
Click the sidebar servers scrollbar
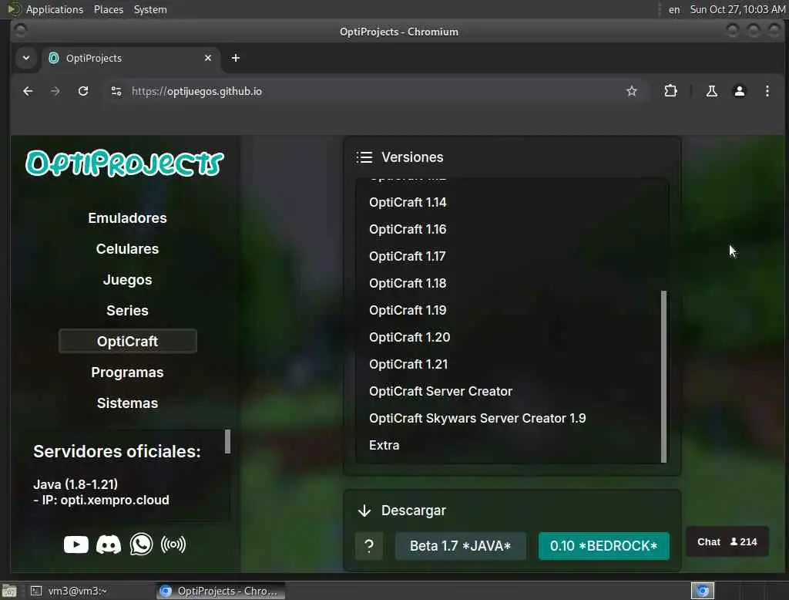click(x=227, y=441)
